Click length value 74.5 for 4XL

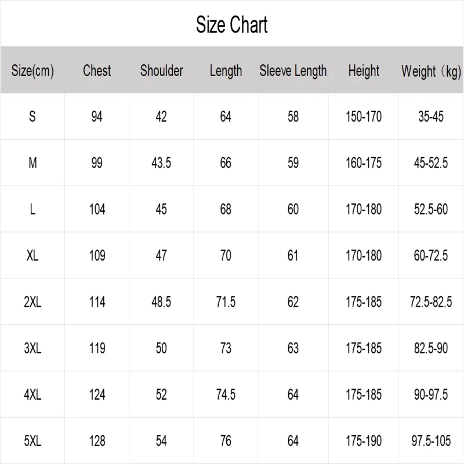coord(226,394)
